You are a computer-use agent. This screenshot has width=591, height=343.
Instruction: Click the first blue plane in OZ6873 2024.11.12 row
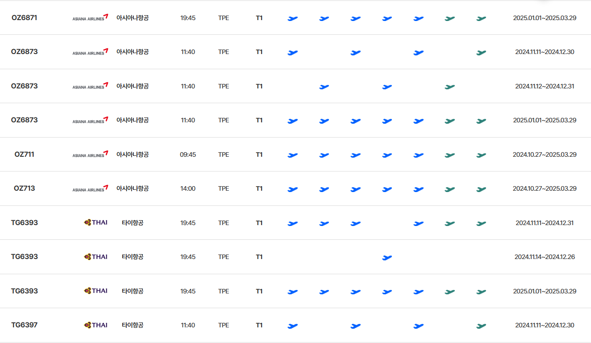point(324,87)
